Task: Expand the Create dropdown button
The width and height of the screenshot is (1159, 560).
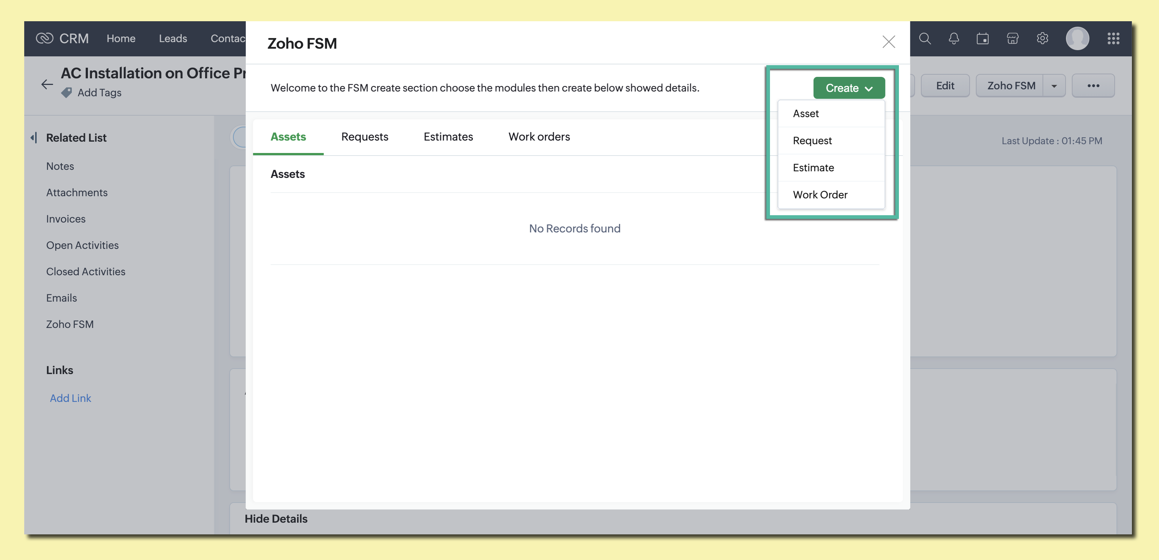Action: [x=848, y=88]
